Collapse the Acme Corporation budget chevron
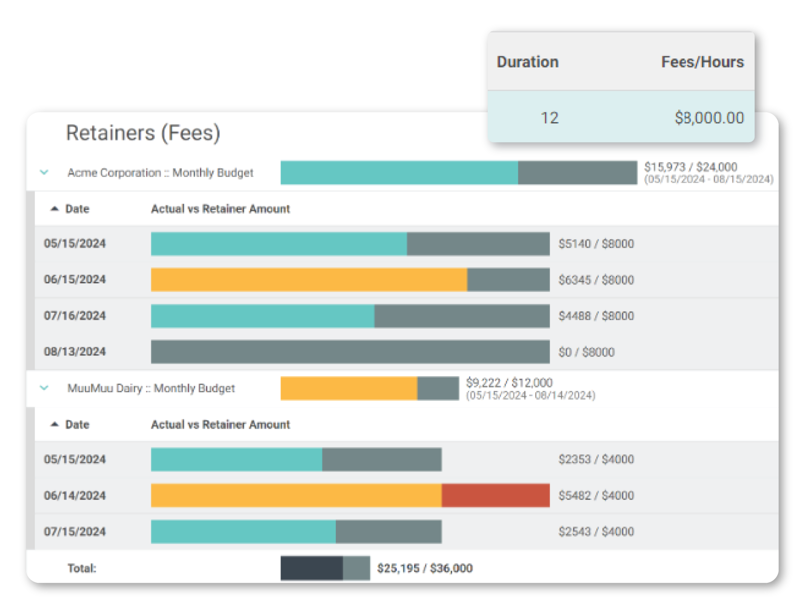 (44, 172)
